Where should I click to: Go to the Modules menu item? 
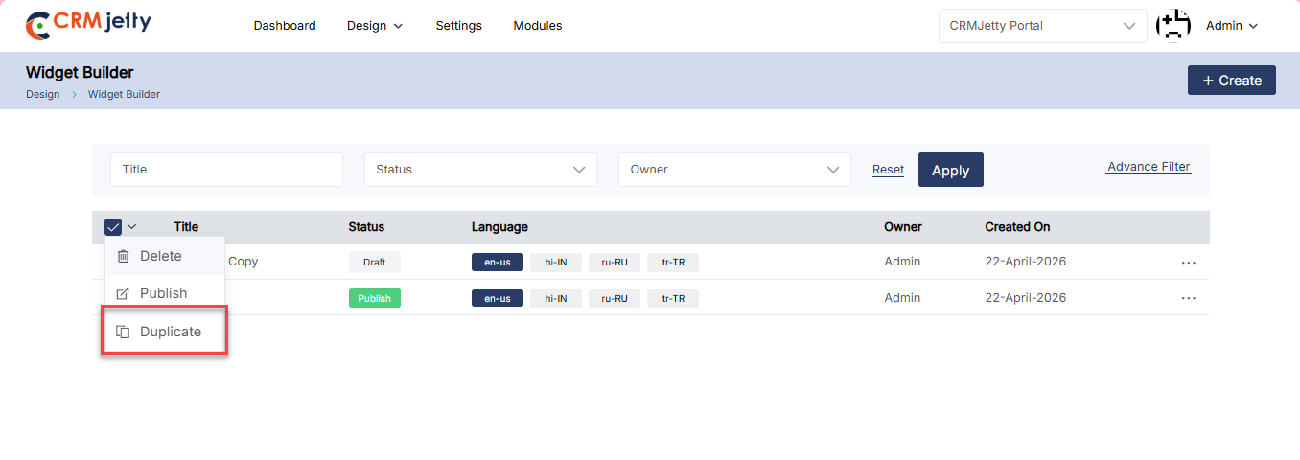[538, 26]
